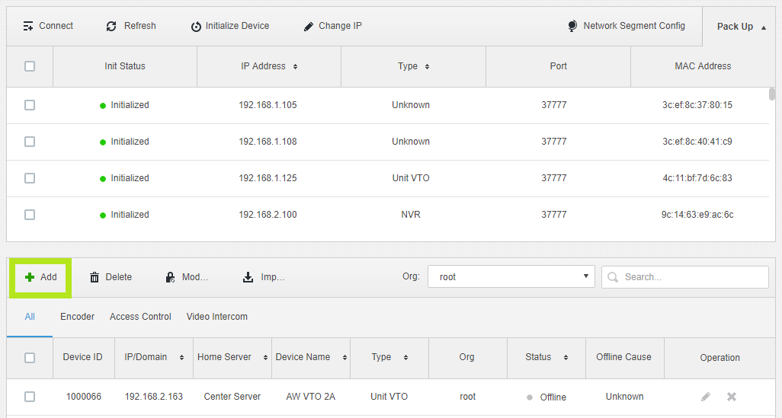Click the Initialize Device icon
Viewport: 782px width, 418px height.
tap(196, 26)
